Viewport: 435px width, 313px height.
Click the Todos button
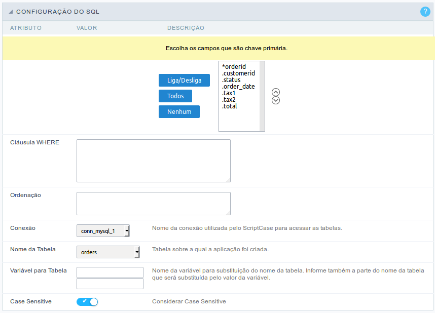point(175,96)
